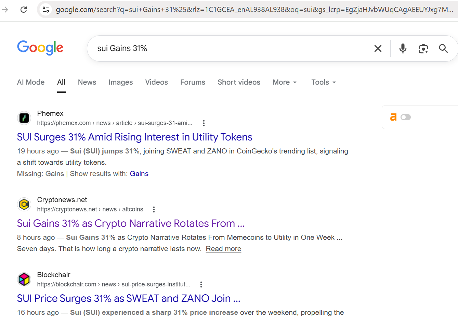458x321 pixels.
Task: Clear the search box with the X
Action: pos(378,49)
